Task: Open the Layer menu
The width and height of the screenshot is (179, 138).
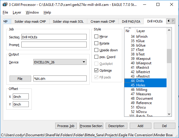Action: (x=17, y=12)
